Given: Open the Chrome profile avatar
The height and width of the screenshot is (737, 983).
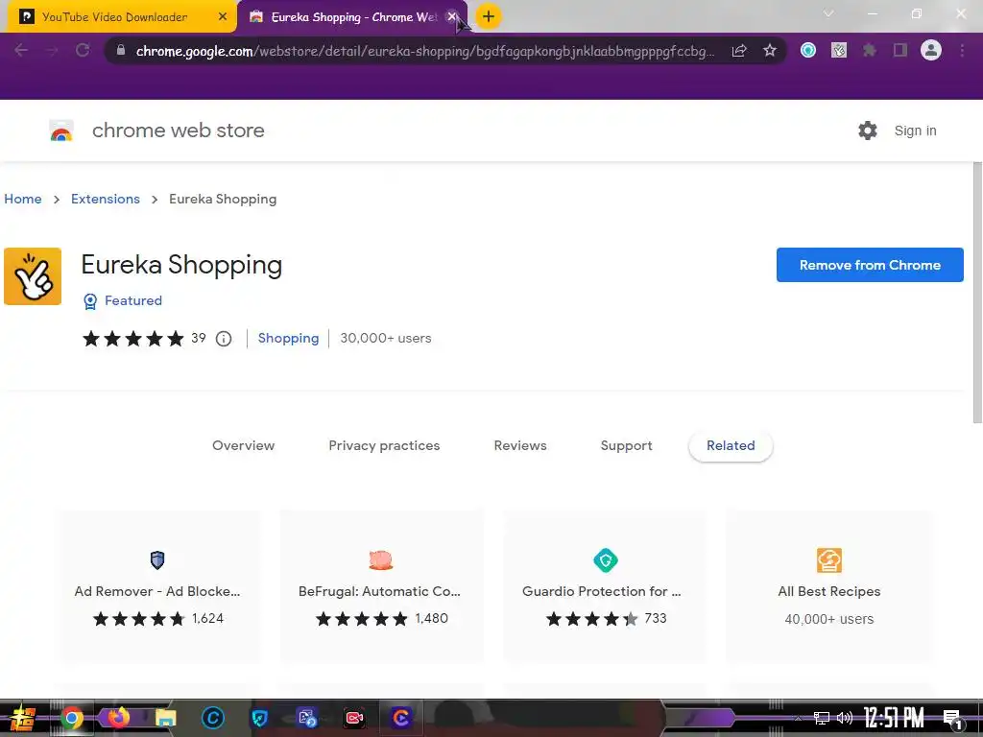Looking at the screenshot, I should click(x=931, y=50).
